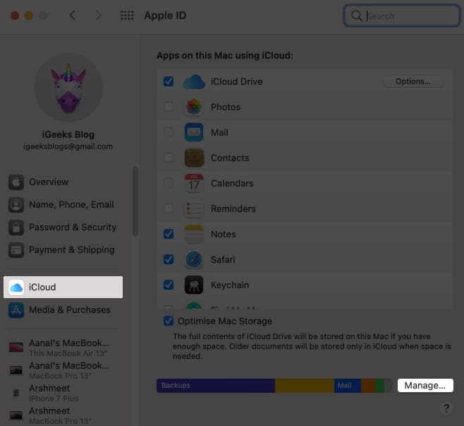This screenshot has width=464, height=426.
Task: Uncheck the Keychain checkbox
Action: point(169,285)
